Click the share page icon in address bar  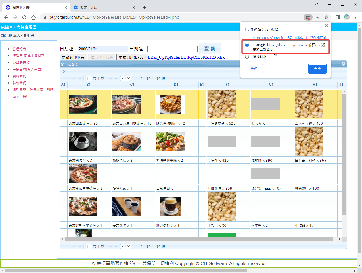coord(317,17)
